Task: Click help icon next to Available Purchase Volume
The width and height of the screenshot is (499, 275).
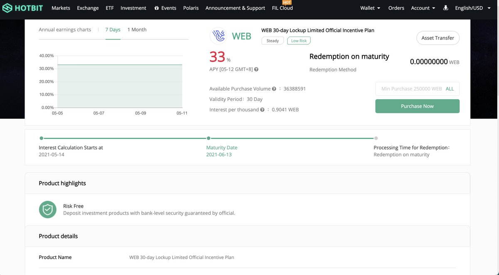Action: click(274, 89)
